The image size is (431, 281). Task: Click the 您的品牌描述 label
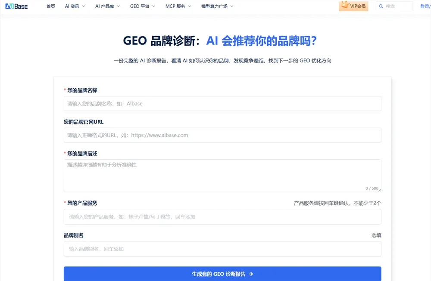tap(82, 153)
